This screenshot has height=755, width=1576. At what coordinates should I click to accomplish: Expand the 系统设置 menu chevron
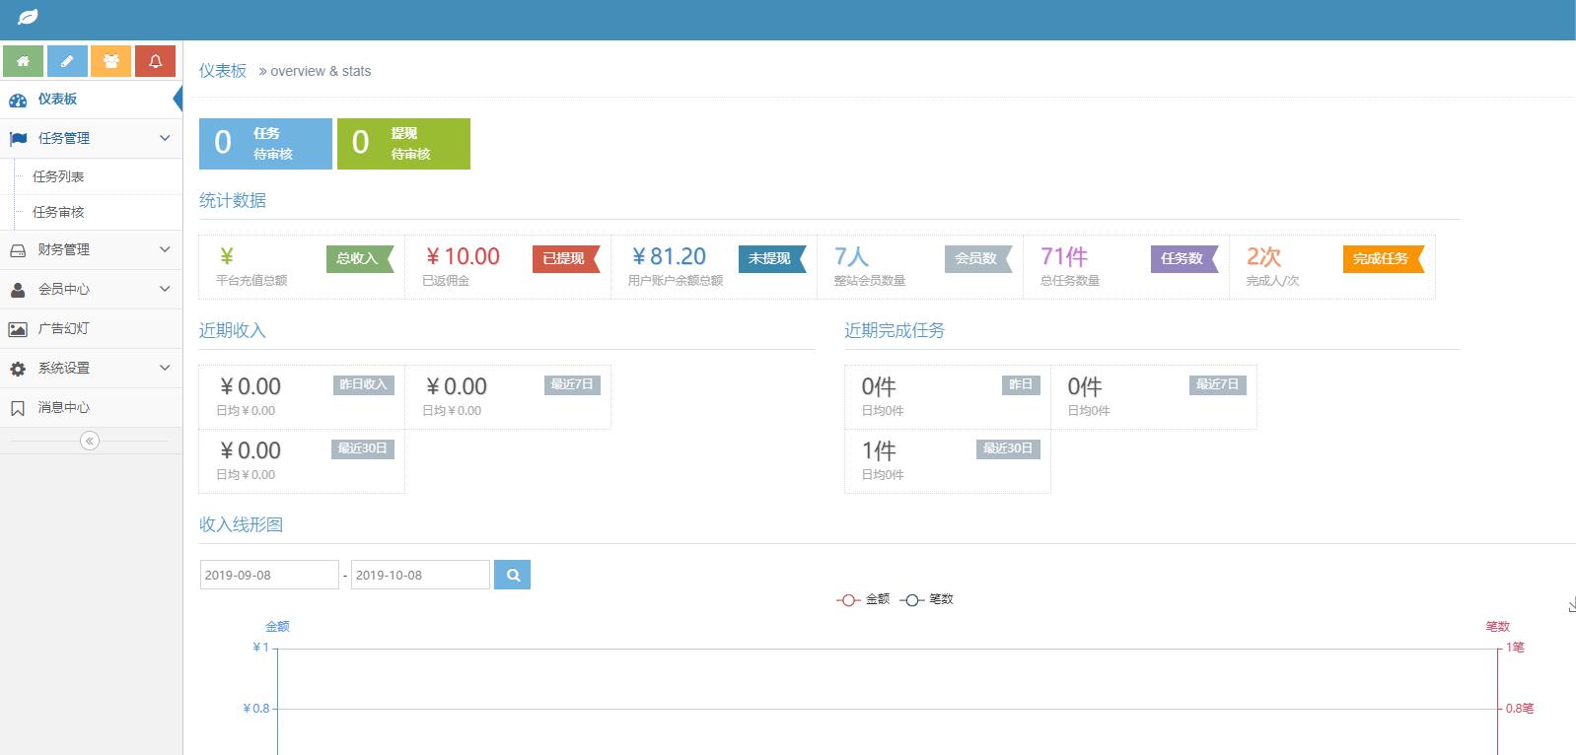pos(165,368)
